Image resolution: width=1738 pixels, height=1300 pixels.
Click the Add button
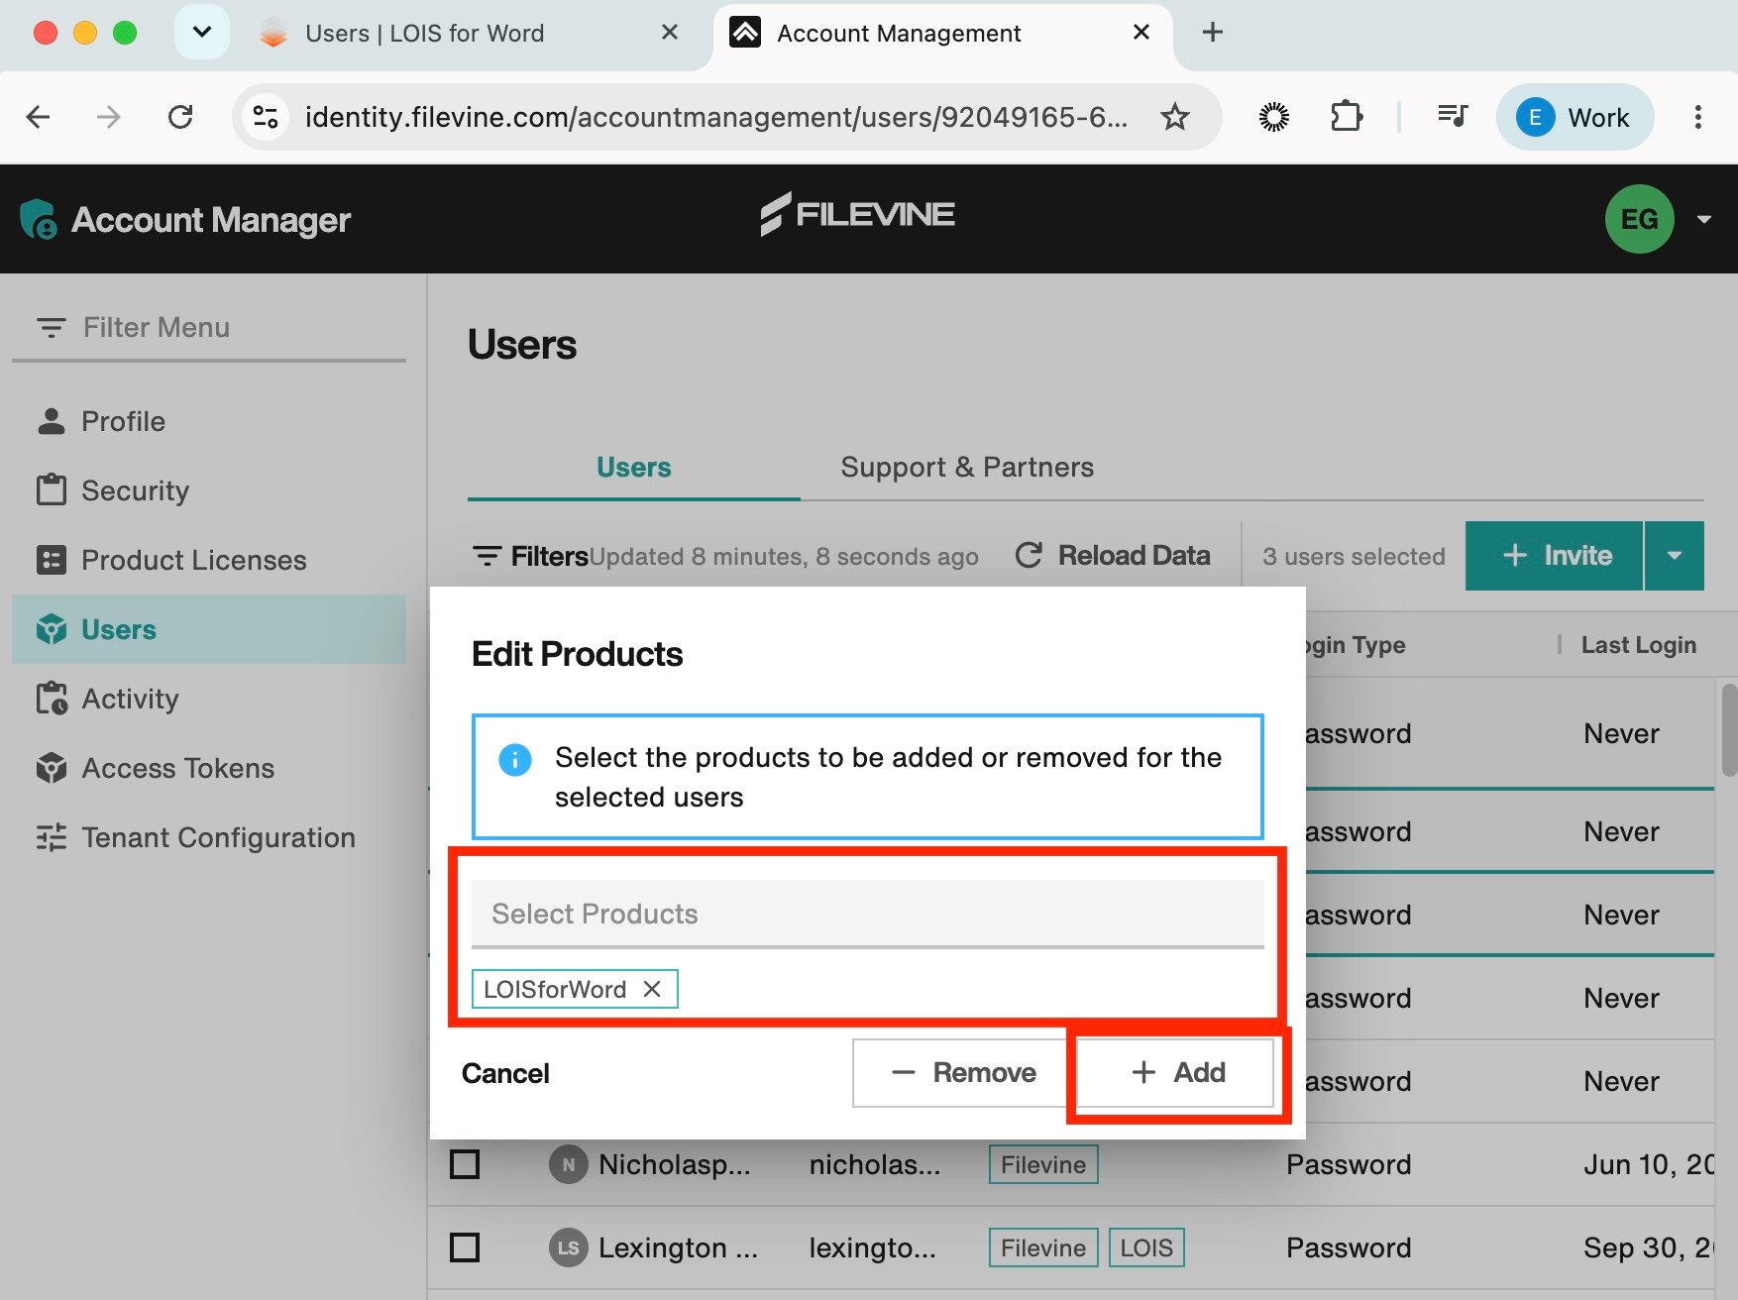[1175, 1072]
